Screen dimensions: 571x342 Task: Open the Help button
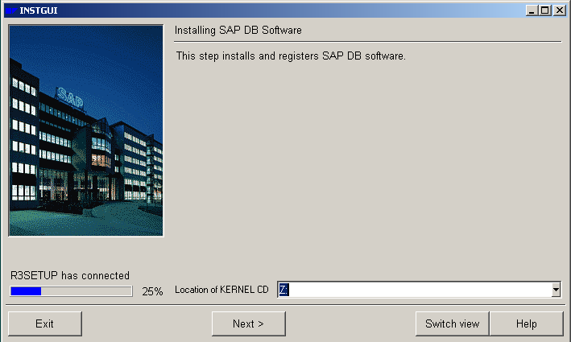526,323
